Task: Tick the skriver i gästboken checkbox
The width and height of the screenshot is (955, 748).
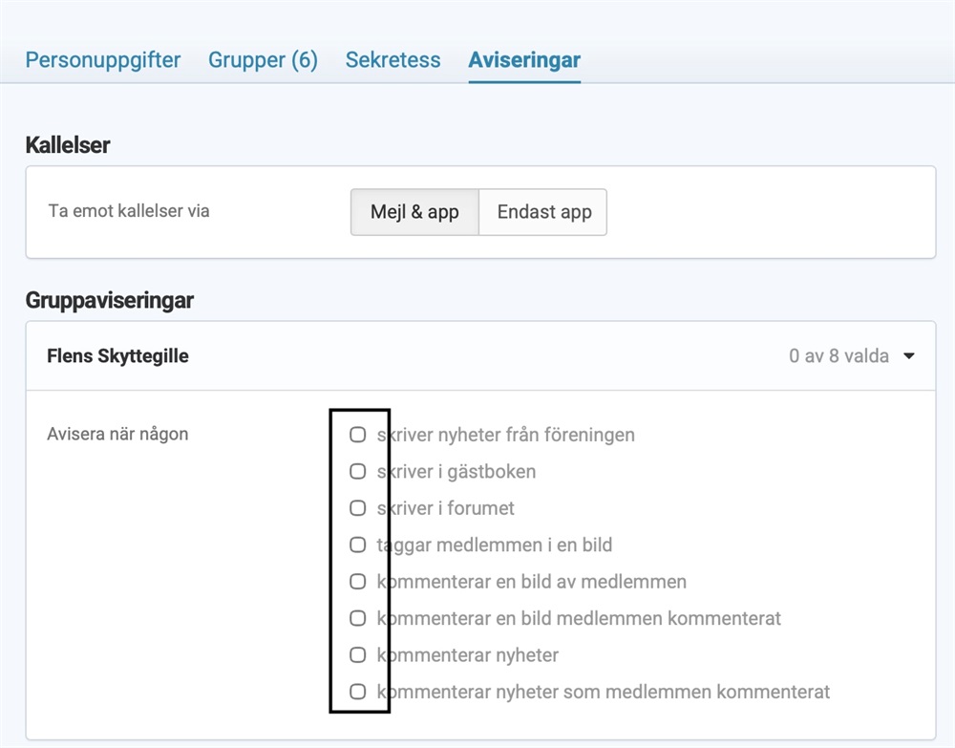Action: pyautogui.click(x=357, y=471)
